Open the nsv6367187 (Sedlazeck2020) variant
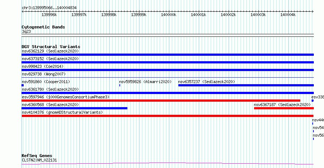The height and width of the screenshot is (168, 324). pyautogui.click(x=282, y=105)
